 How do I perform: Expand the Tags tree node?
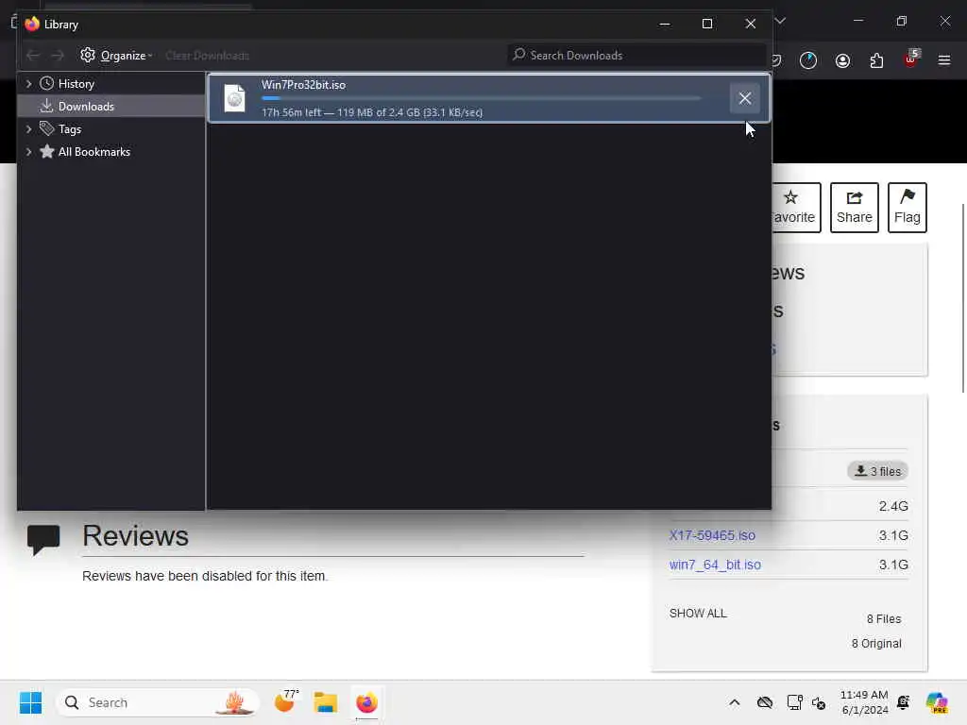coord(28,129)
